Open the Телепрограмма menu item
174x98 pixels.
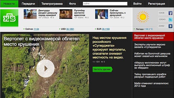point(52,4)
